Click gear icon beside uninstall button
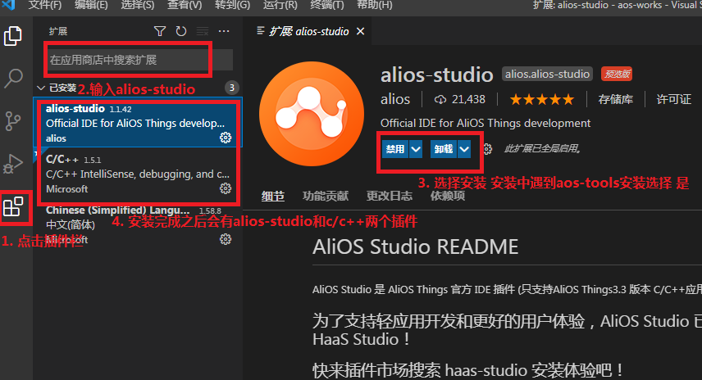Viewport: 702px width, 380px height. click(488, 149)
